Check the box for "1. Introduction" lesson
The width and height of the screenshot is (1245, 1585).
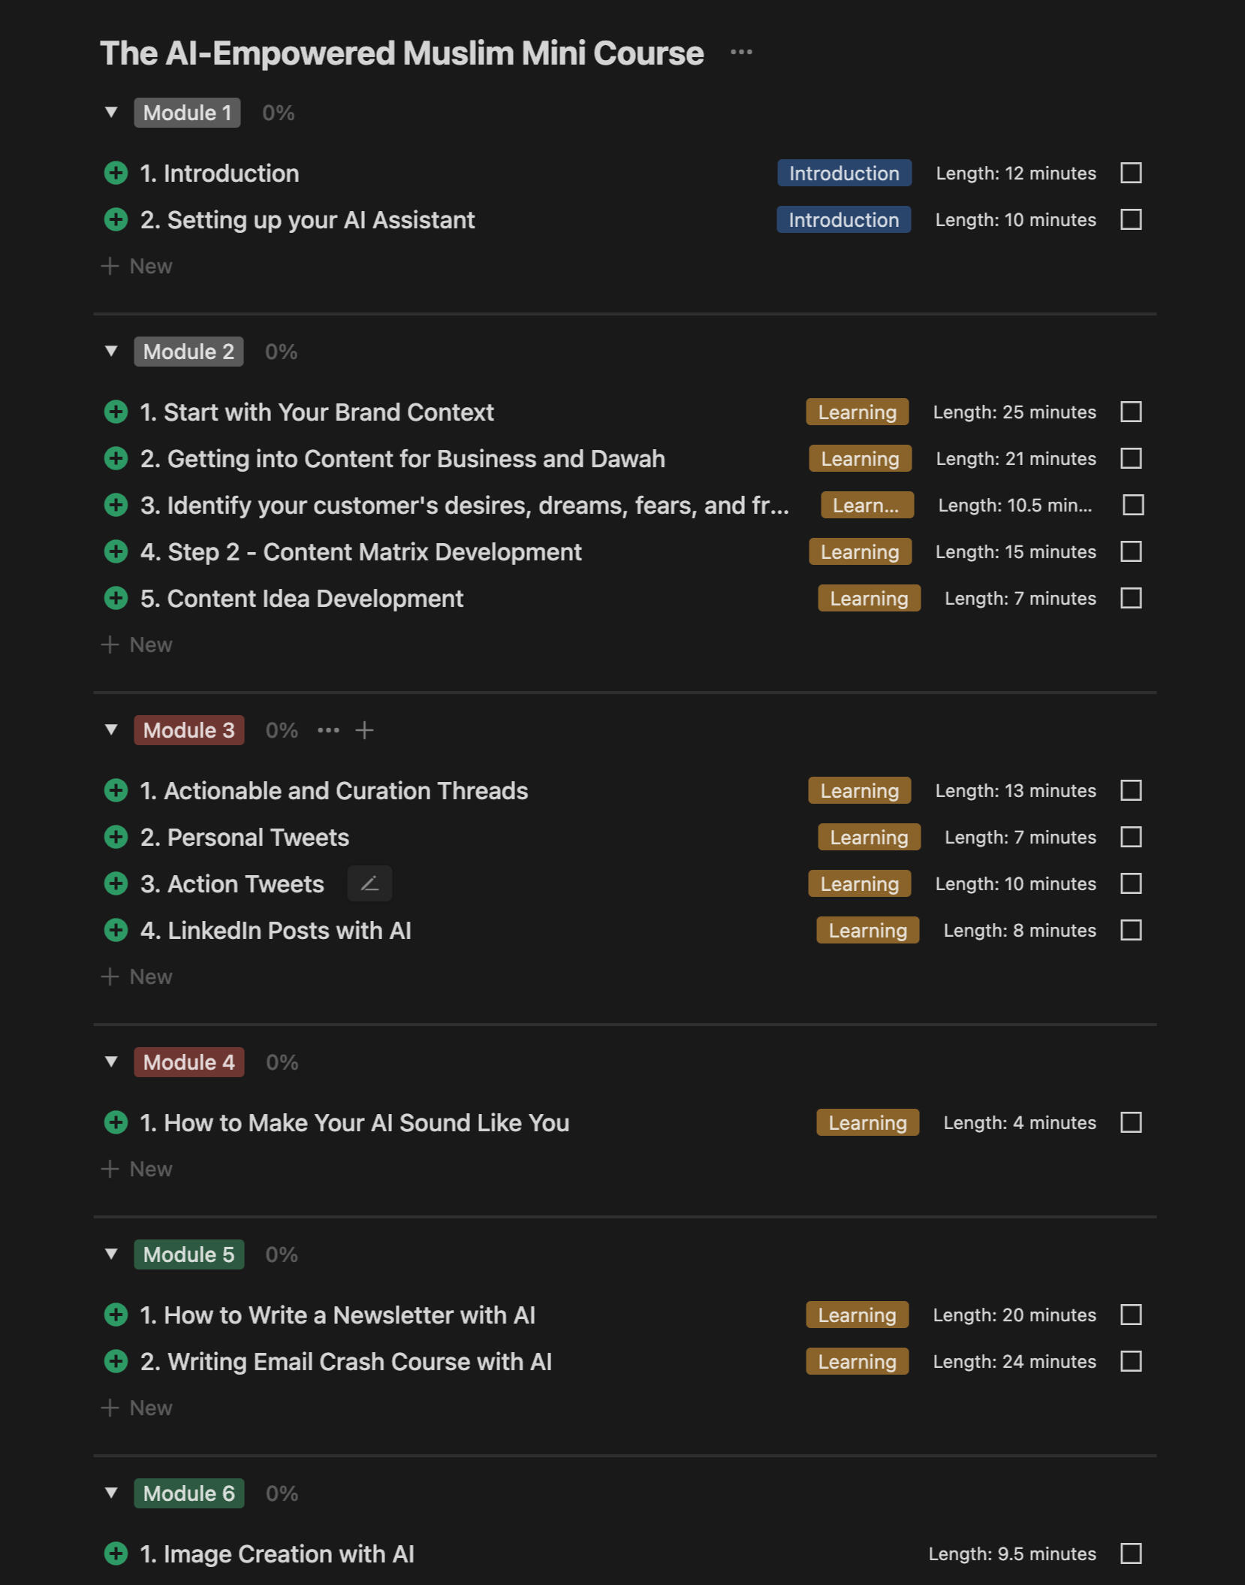[1131, 173]
